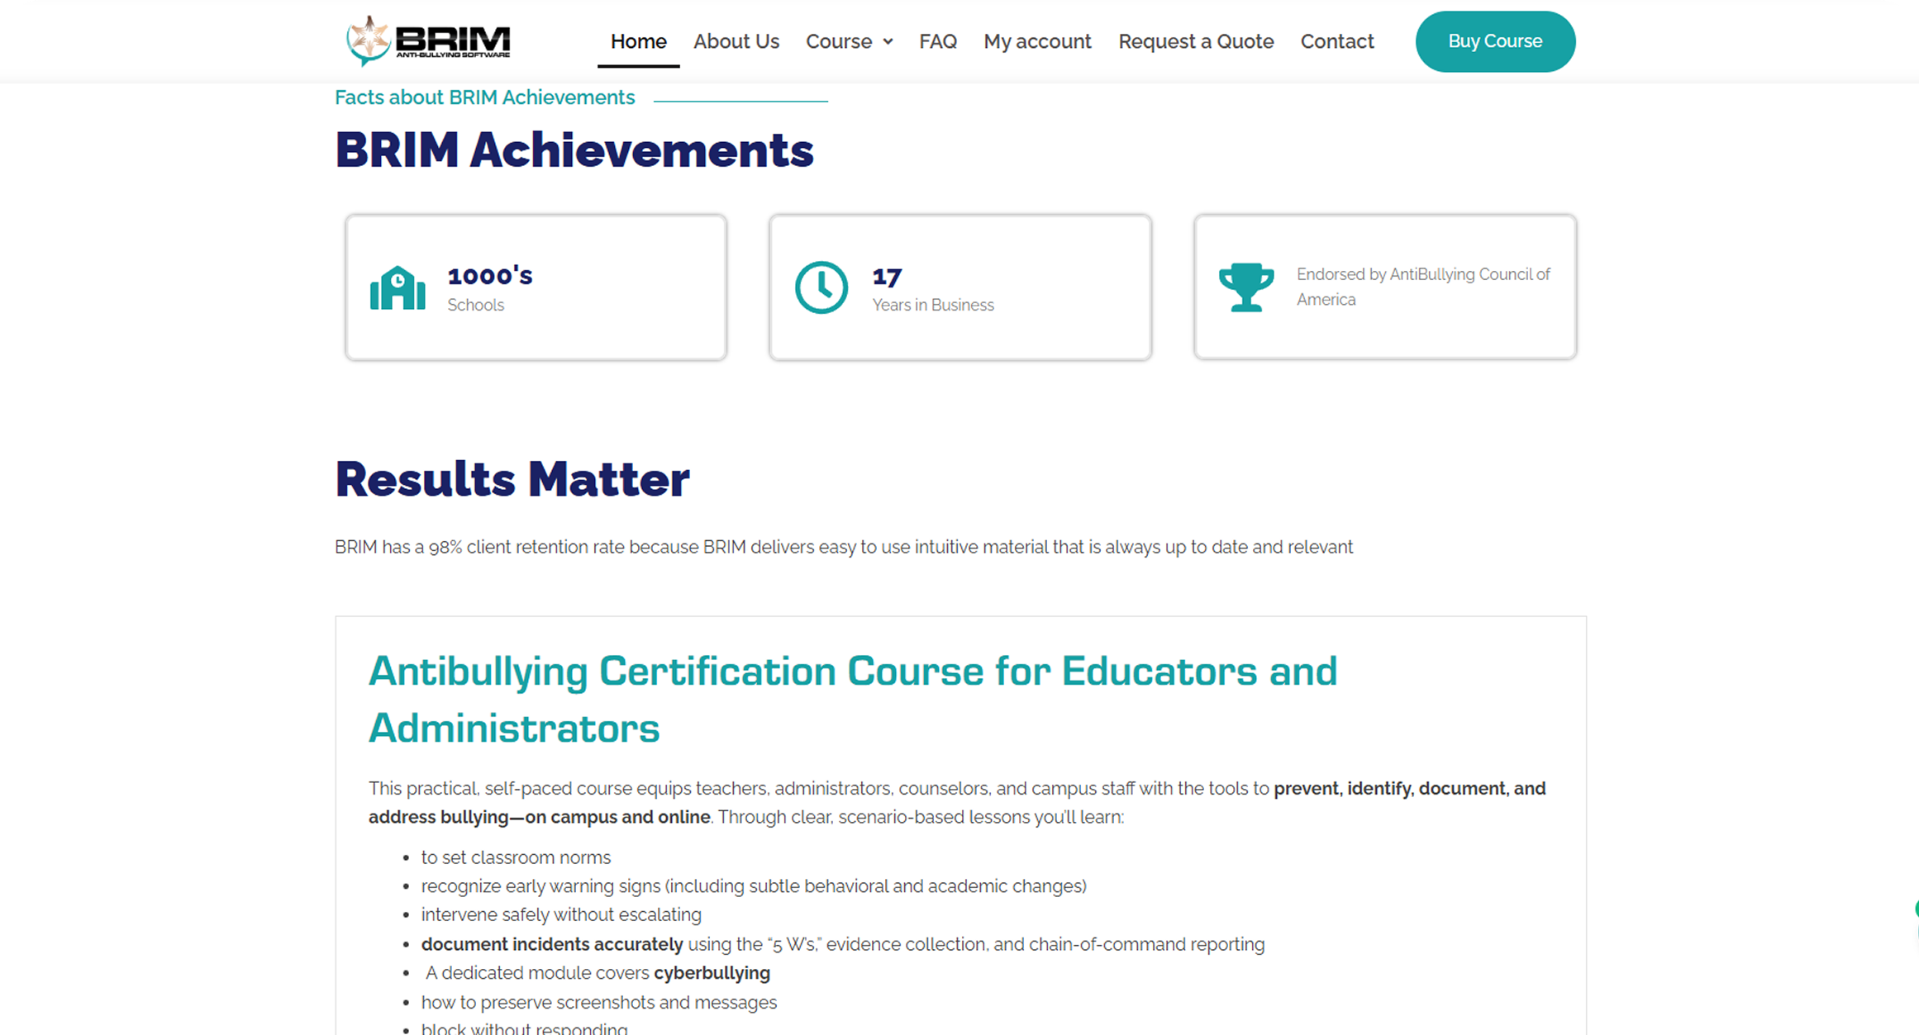Open the FAQ page
The width and height of the screenshot is (1919, 1035).
(937, 41)
